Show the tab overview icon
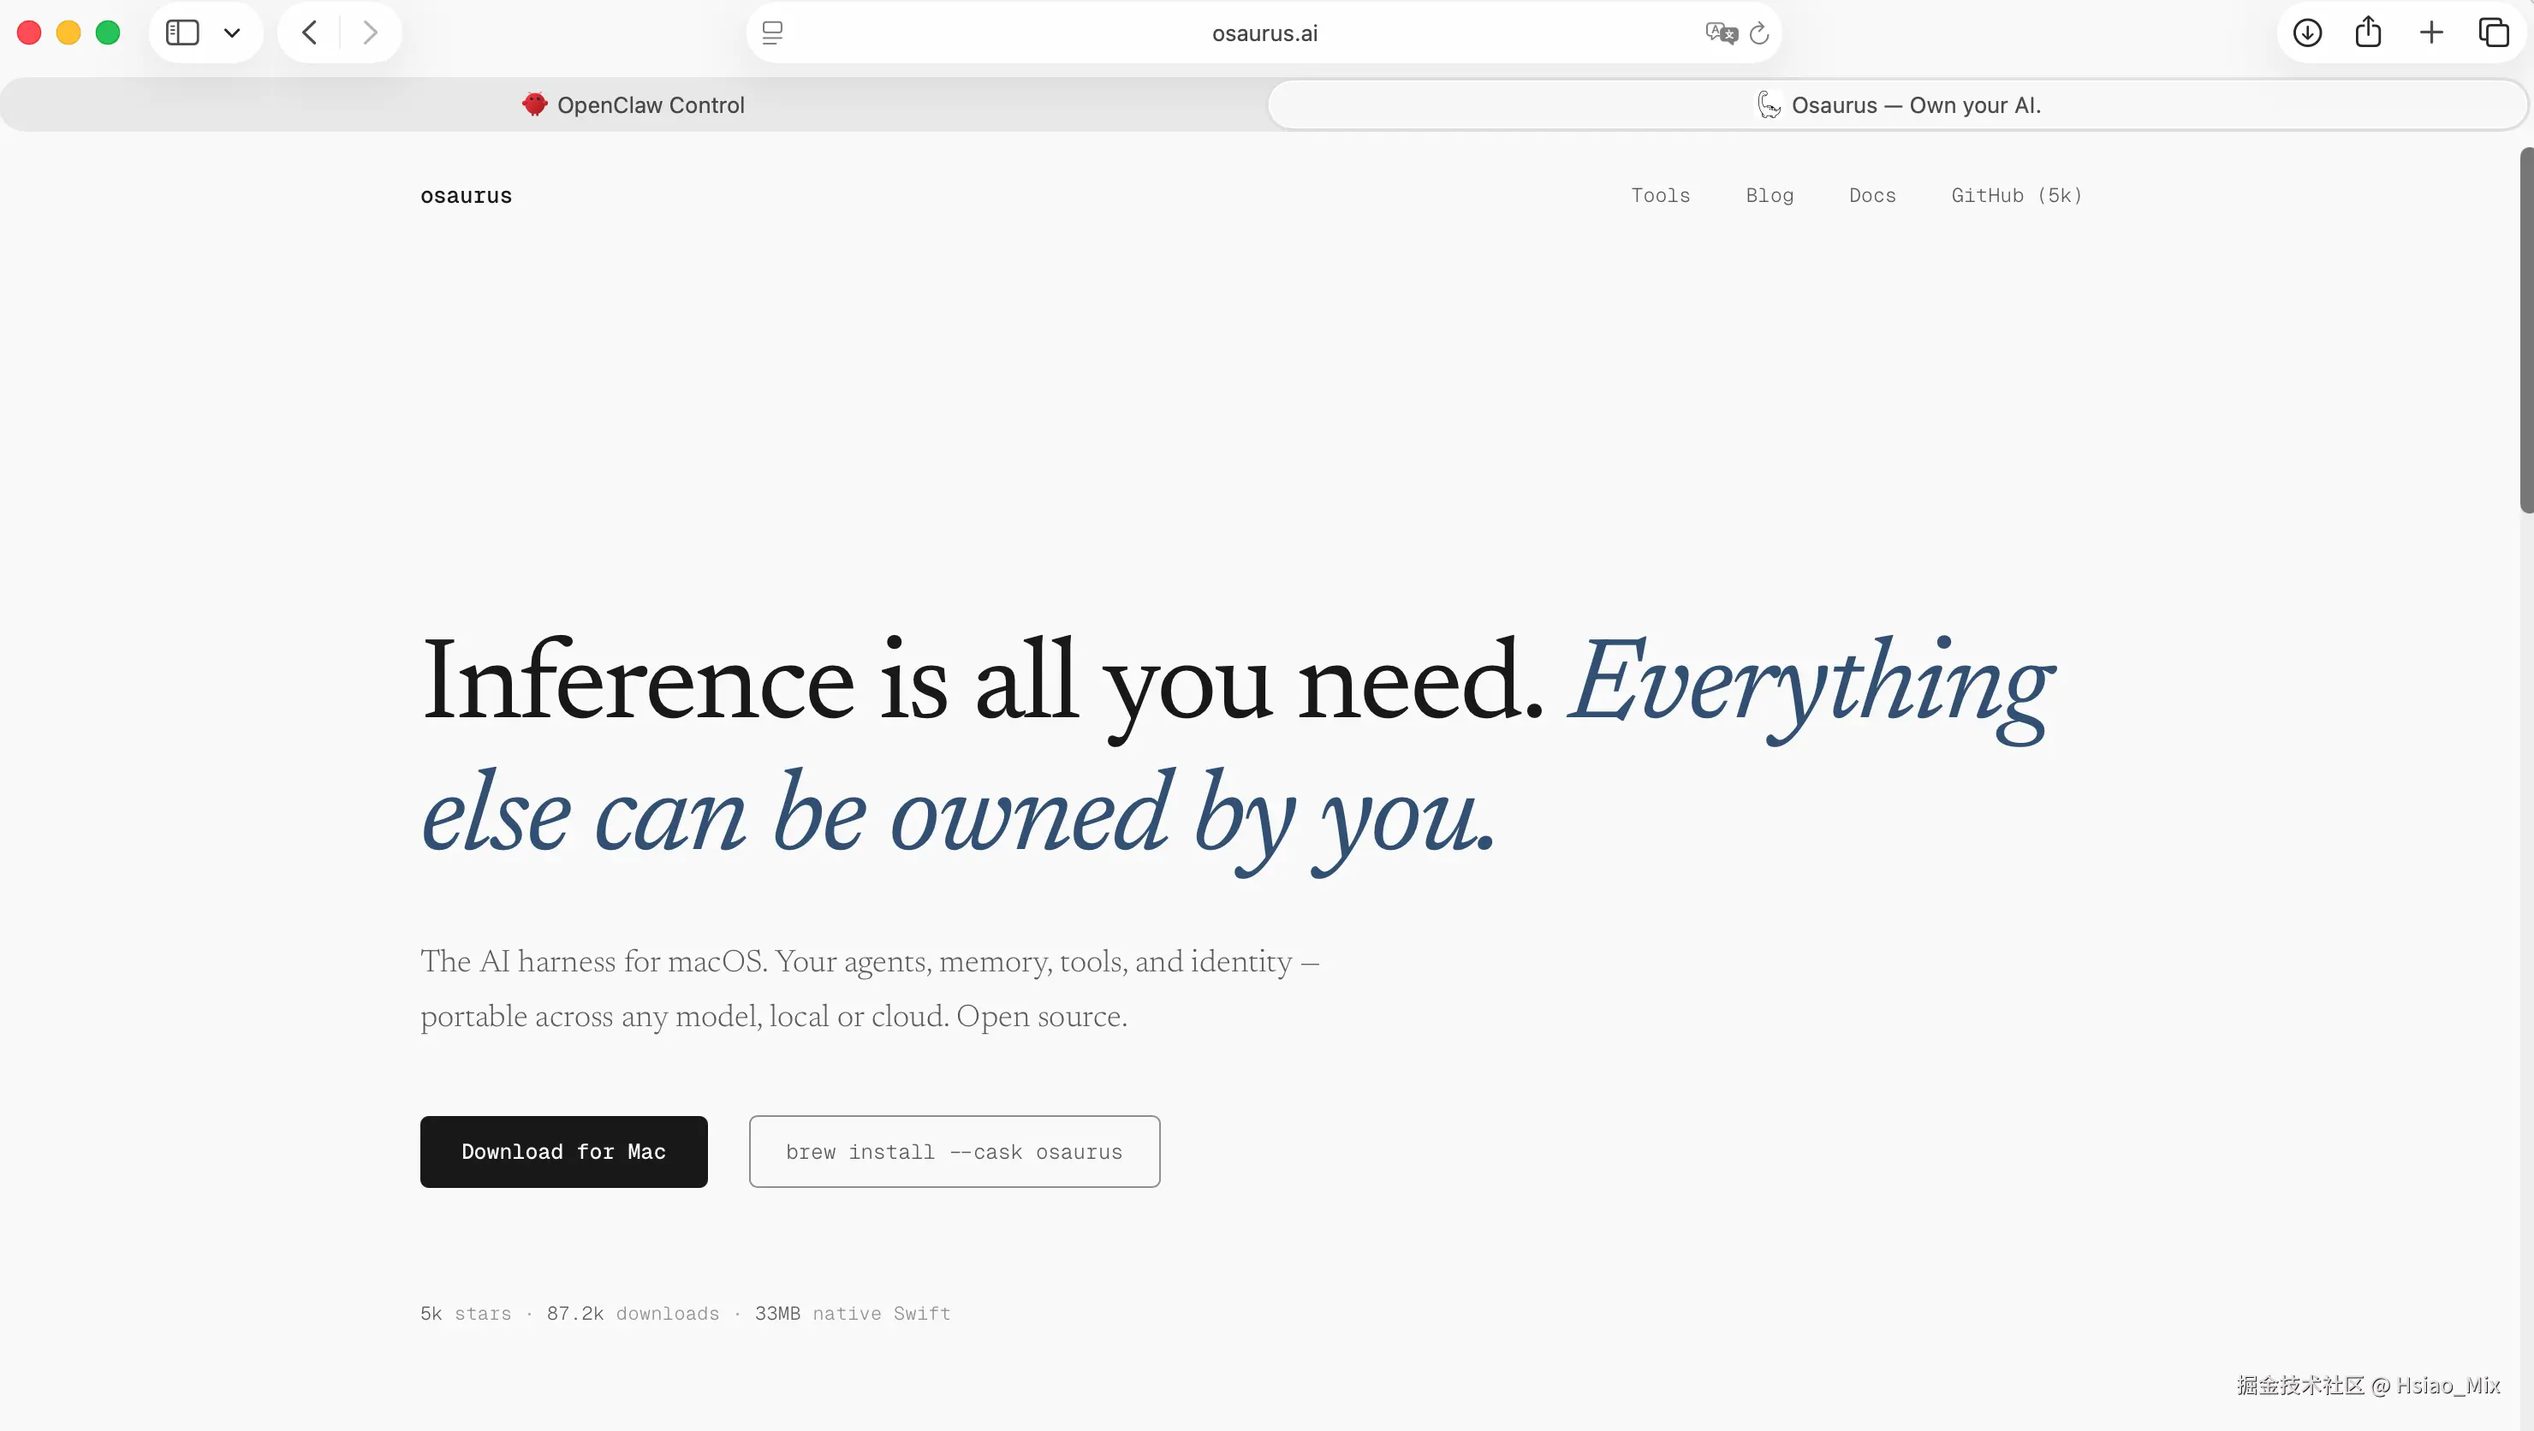The image size is (2534, 1431). pos(2494,33)
